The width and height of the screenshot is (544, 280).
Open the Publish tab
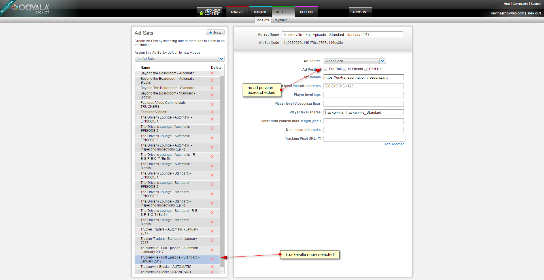pos(306,12)
